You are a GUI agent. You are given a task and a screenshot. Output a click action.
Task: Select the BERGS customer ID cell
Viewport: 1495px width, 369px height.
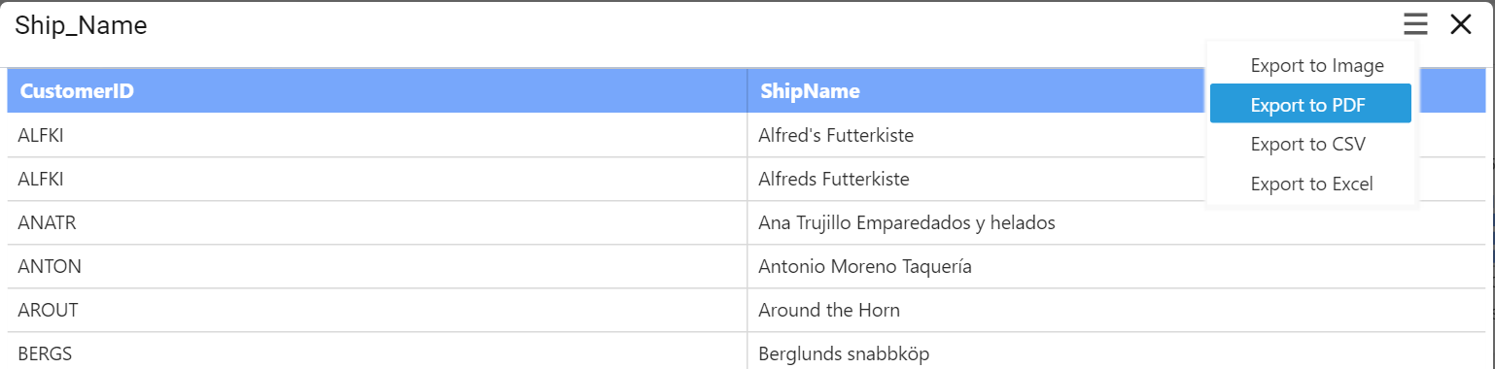point(377,352)
